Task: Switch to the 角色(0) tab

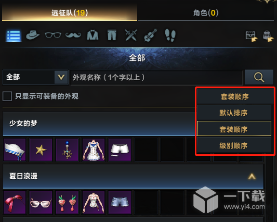Action: pyautogui.click(x=206, y=13)
